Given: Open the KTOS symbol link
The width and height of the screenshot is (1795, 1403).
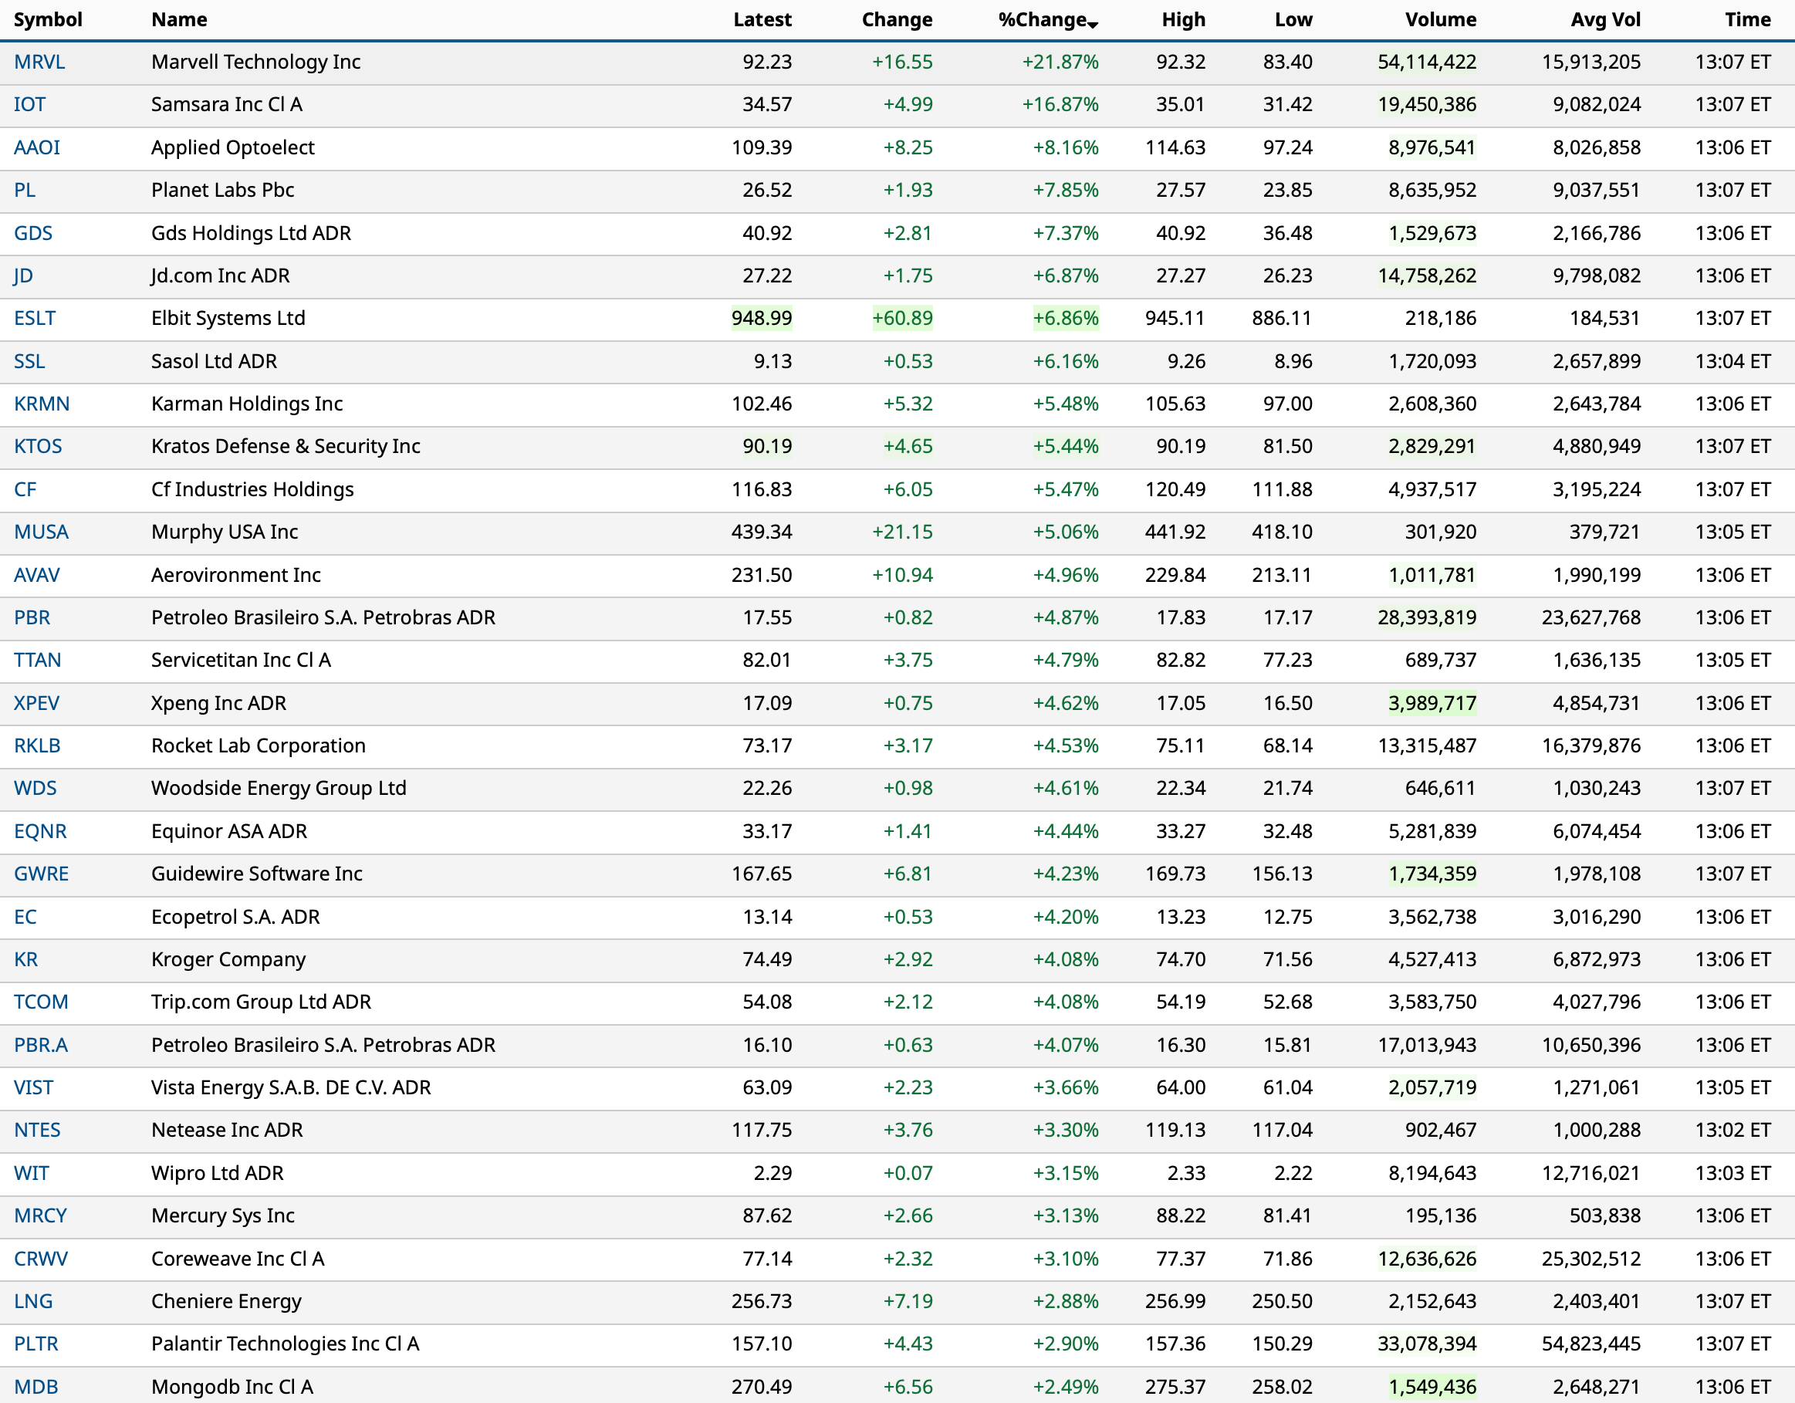Looking at the screenshot, I should coord(38,446).
